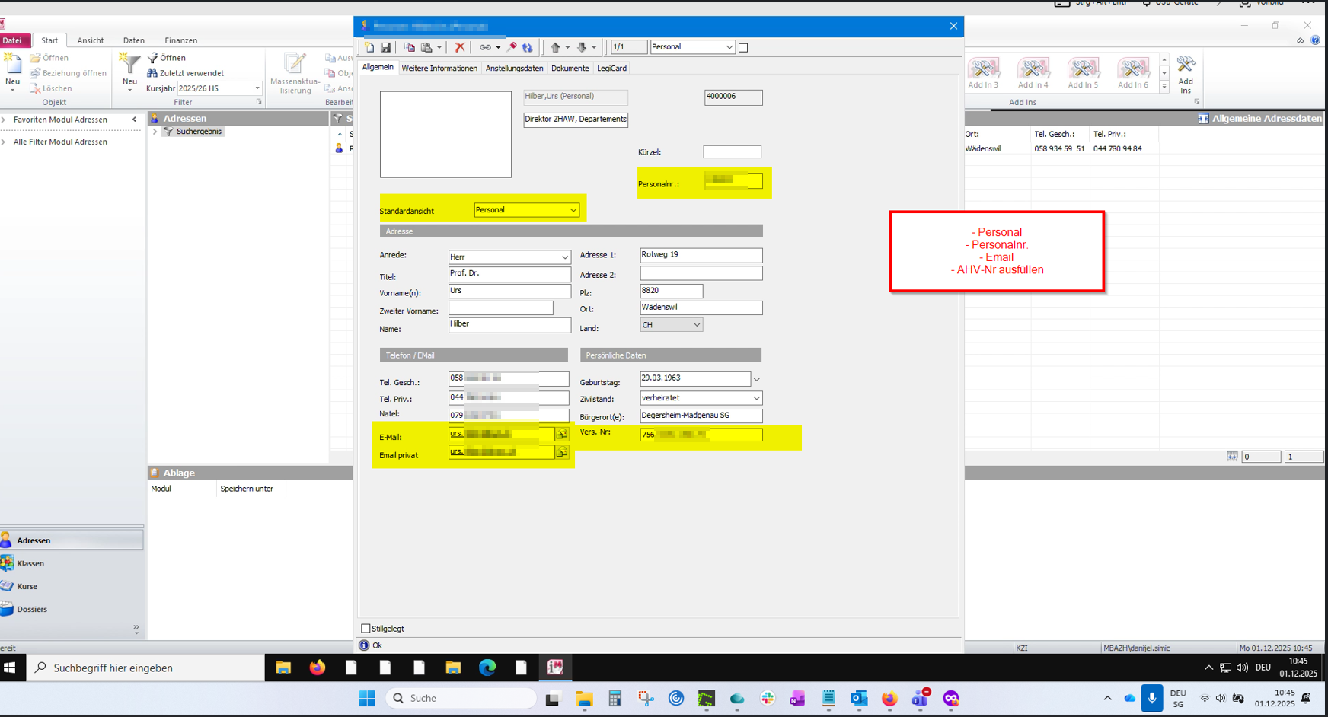Click into the Kürzel input field
Image resolution: width=1328 pixels, height=717 pixels.
point(732,152)
